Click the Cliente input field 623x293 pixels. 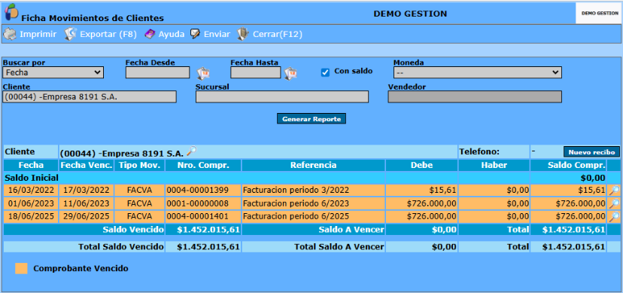[x=90, y=96]
